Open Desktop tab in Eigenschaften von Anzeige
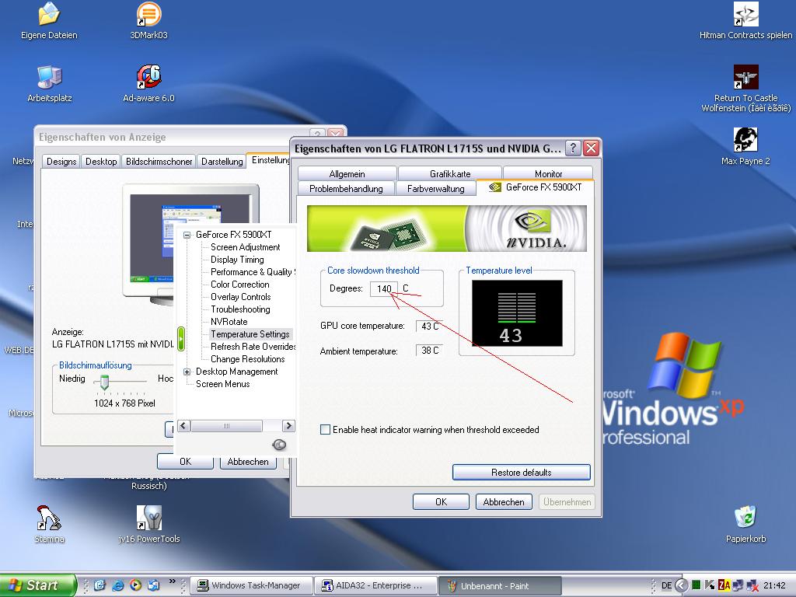The height and width of the screenshot is (597, 796). 101,161
